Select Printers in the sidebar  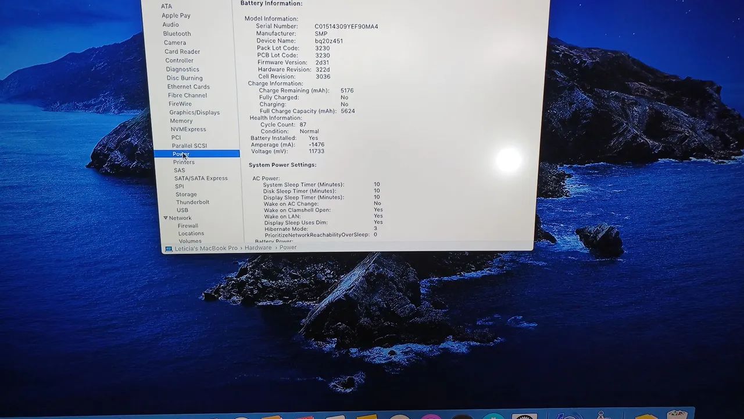[184, 162]
